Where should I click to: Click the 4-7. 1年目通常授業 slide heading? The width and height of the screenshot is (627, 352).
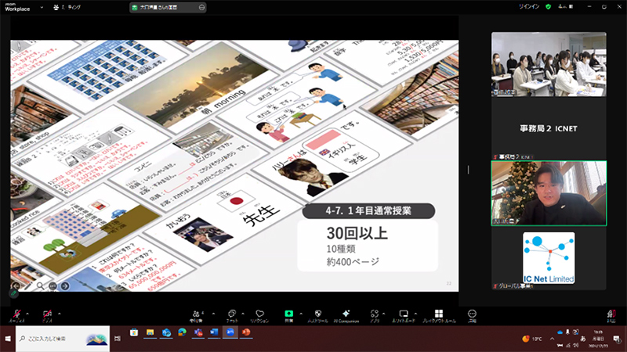click(368, 210)
